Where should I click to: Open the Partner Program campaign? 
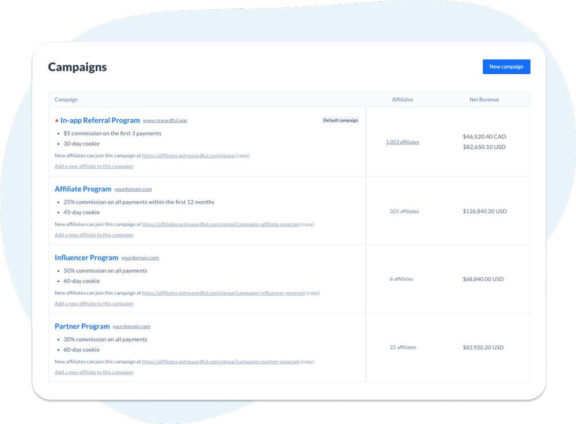click(x=82, y=326)
